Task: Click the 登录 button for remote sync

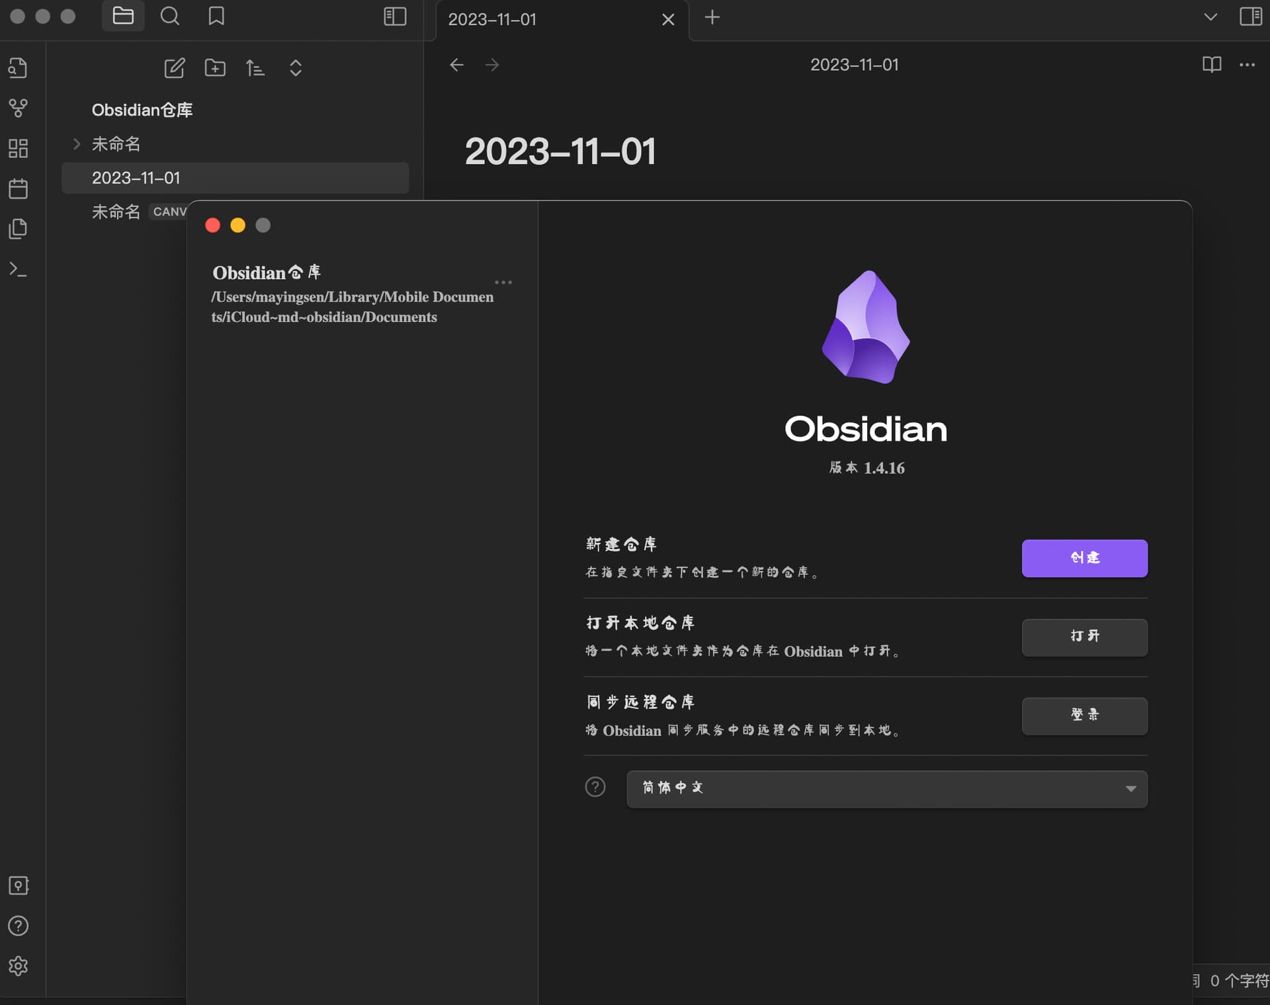Action: coord(1085,716)
